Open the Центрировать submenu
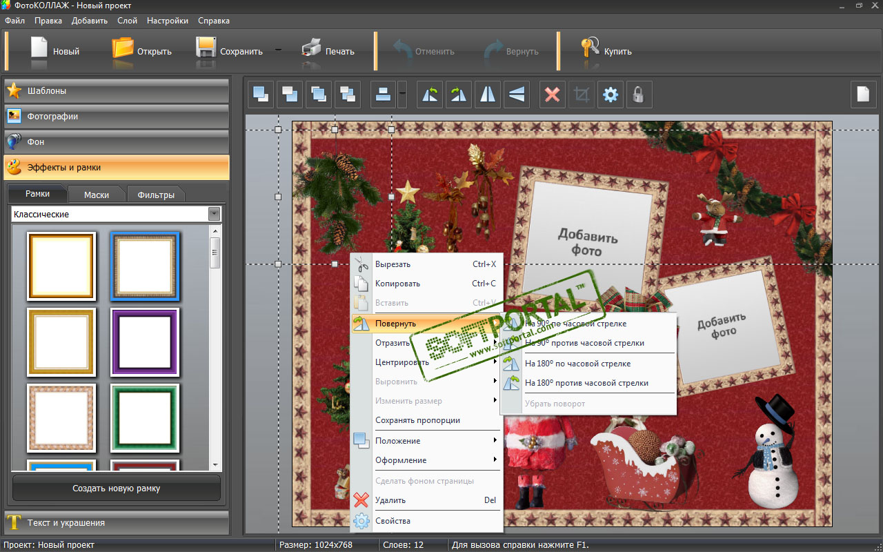Screen dimensions: 883x552 click(427, 362)
